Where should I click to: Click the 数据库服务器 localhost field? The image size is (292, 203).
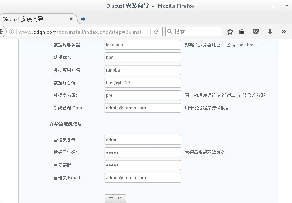tap(143, 45)
